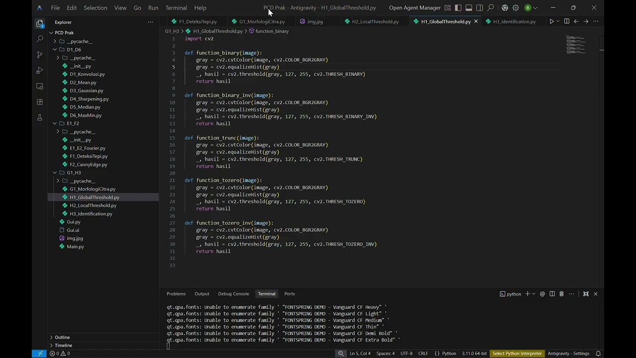Open Main.py from the Explorer
Image resolution: width=636 pixels, height=358 pixels.
pyautogui.click(x=76, y=247)
